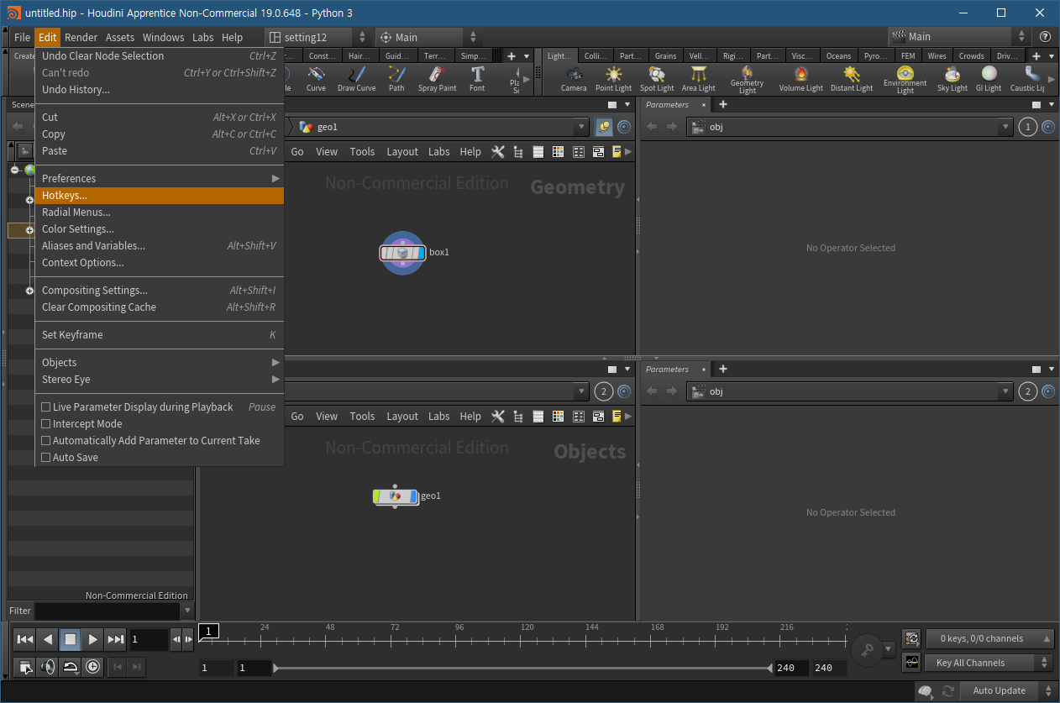The image size is (1060, 703).
Task: Enable Automatically Add Parameter to Current Take
Action: 46,441
